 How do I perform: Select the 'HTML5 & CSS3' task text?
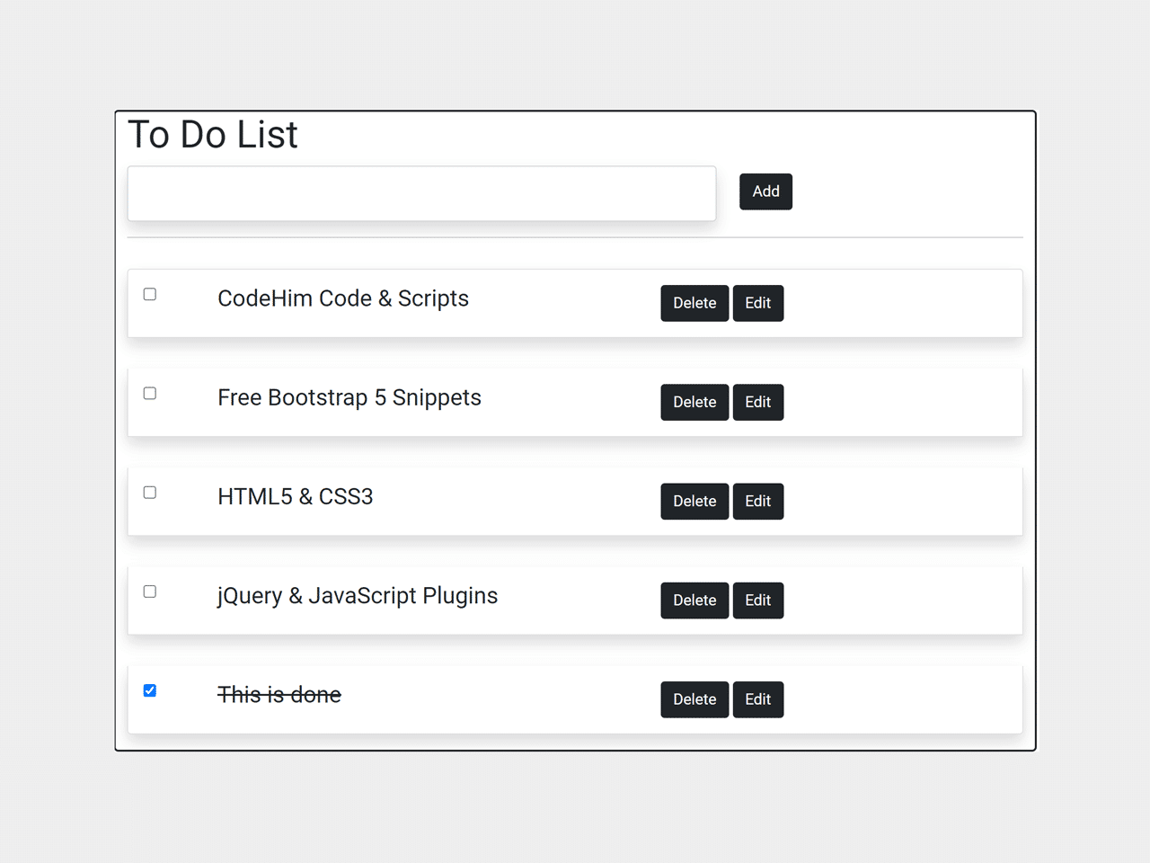click(295, 496)
